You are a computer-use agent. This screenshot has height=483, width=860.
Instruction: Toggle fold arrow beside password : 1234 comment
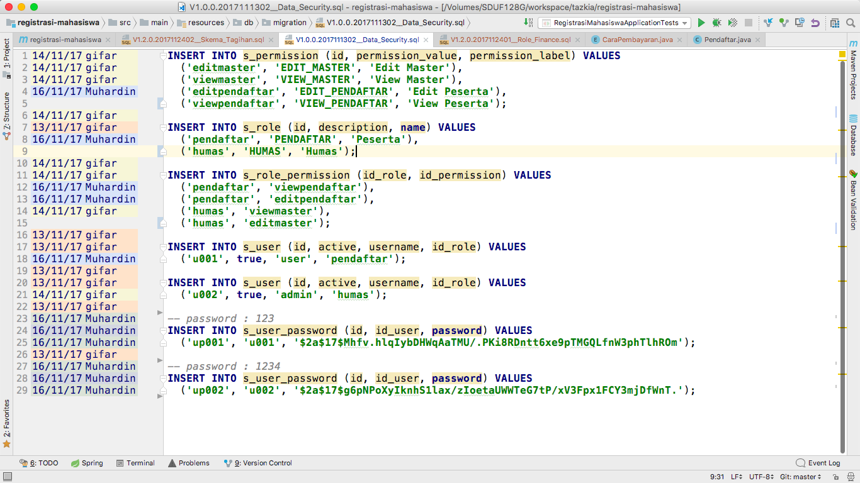click(159, 360)
